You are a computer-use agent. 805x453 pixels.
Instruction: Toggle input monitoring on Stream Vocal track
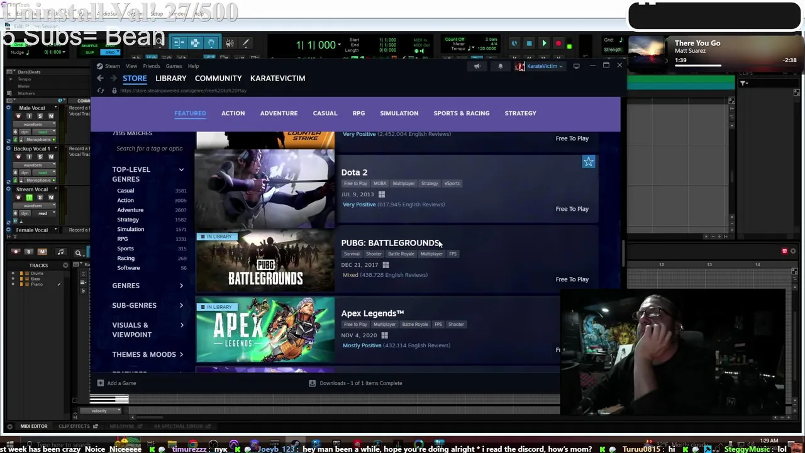click(x=29, y=198)
